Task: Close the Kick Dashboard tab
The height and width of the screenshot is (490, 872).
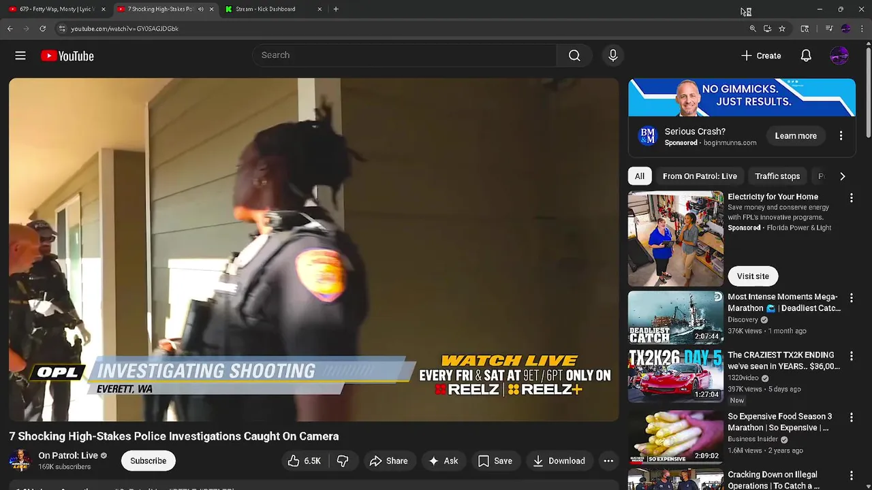Action: 320,9
